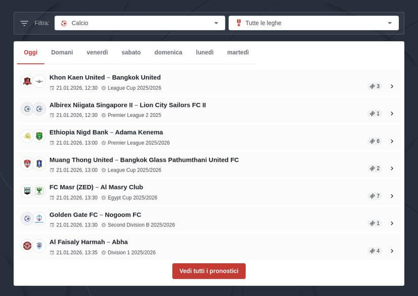The height and width of the screenshot is (296, 418).
Task: Expand the Golden Gate FC match with the chevron
Action: pyautogui.click(x=392, y=223)
